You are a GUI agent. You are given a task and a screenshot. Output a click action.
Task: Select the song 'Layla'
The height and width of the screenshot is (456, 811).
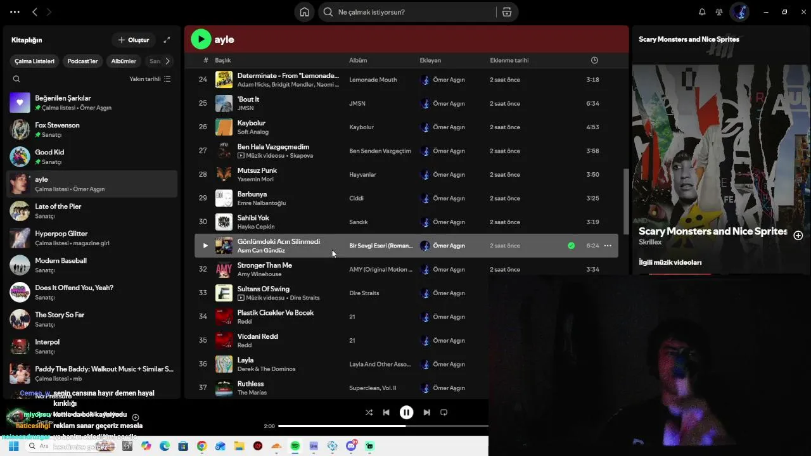(x=245, y=360)
